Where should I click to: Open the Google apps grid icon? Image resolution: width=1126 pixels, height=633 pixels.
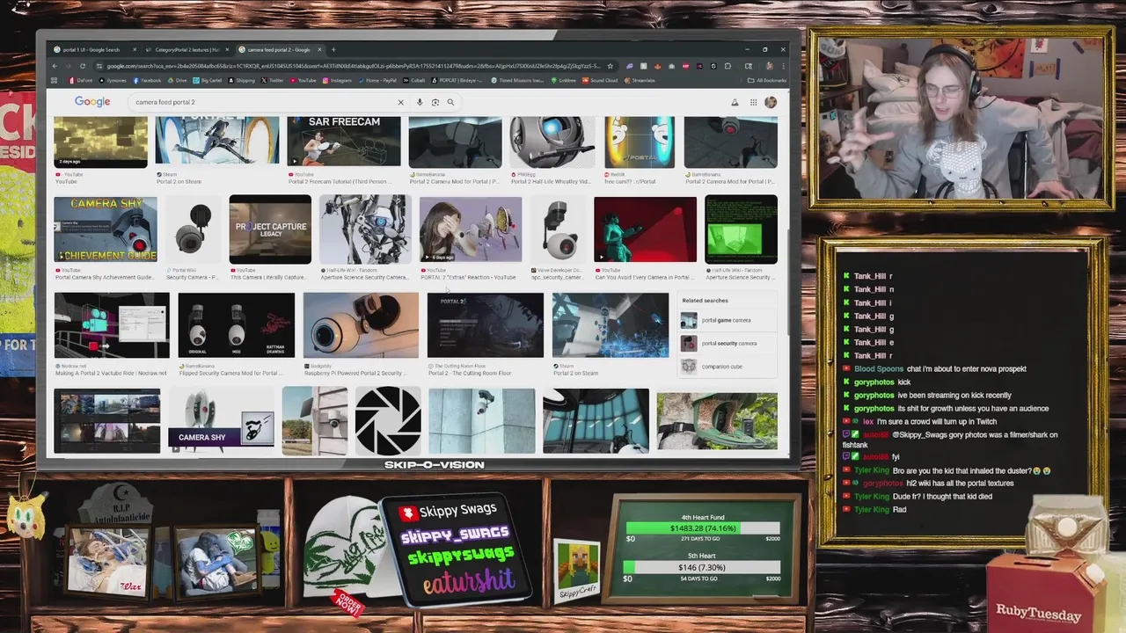tap(753, 102)
